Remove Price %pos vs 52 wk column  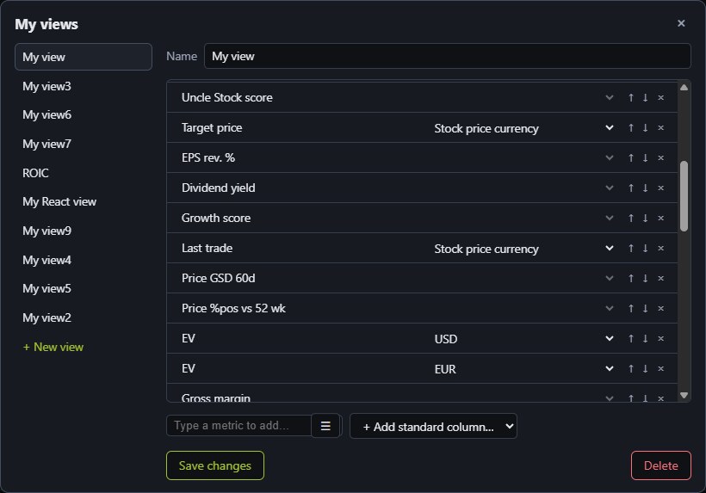click(x=661, y=309)
